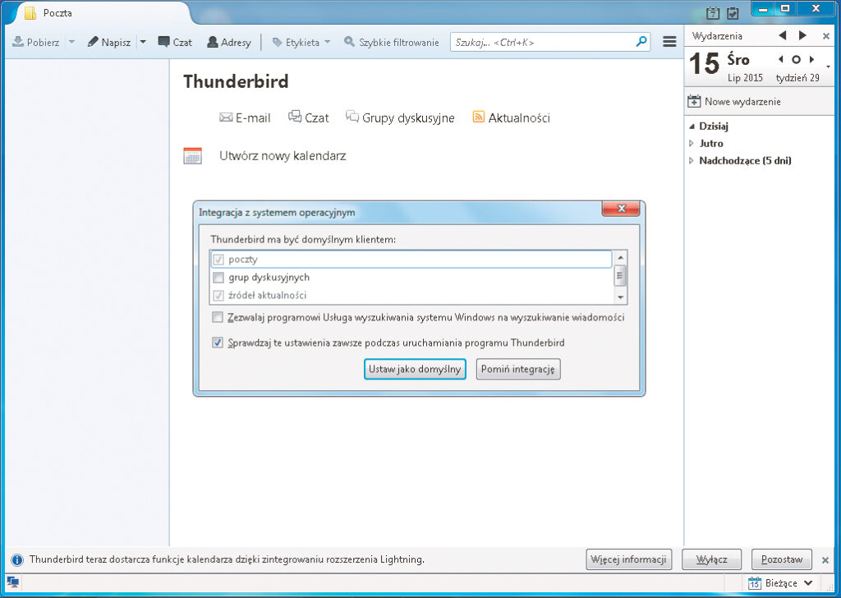Enable the Windows search service checkbox
The height and width of the screenshot is (598, 841).
point(218,317)
